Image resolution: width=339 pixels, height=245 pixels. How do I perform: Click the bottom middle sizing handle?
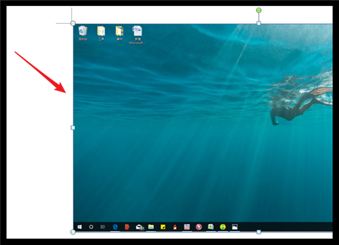tap(259, 232)
